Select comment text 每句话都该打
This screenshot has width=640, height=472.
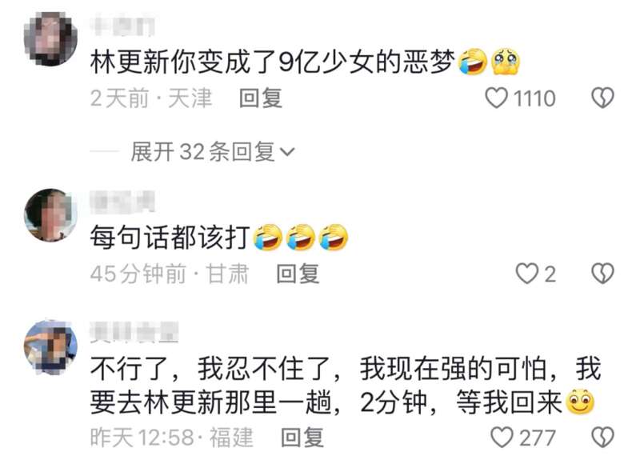click(x=170, y=238)
